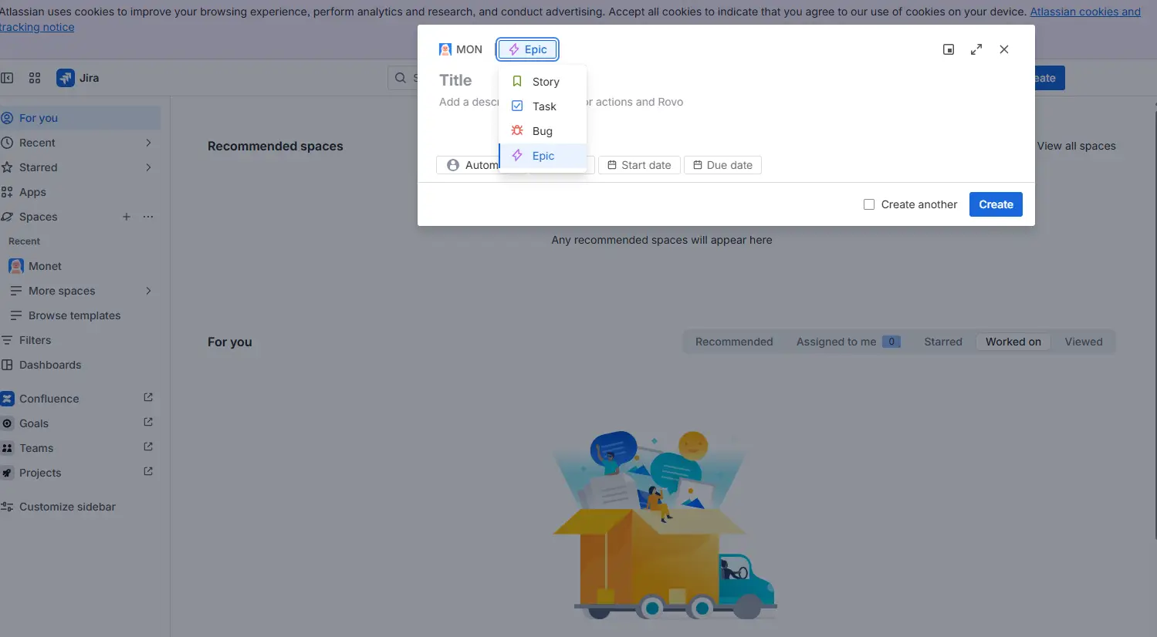Screen dimensions: 1157x637
Task: Switch to the Recommended tab
Action: 734,342
